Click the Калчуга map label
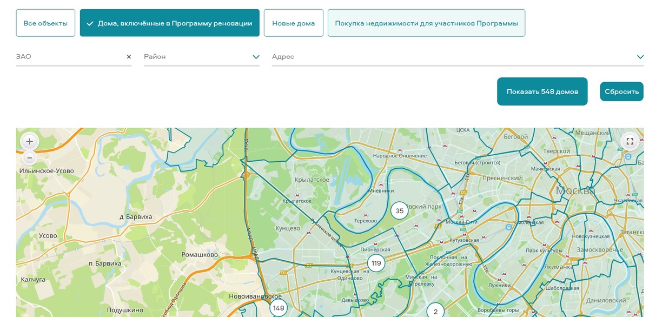 pos(33,280)
